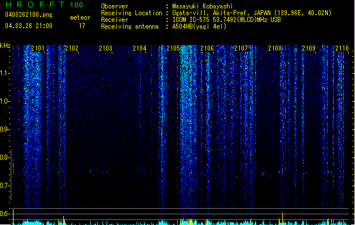Viewport: 355px width, 225px height.
Task: Click the 0.8 kHz axis tick label
Action: tap(5, 157)
